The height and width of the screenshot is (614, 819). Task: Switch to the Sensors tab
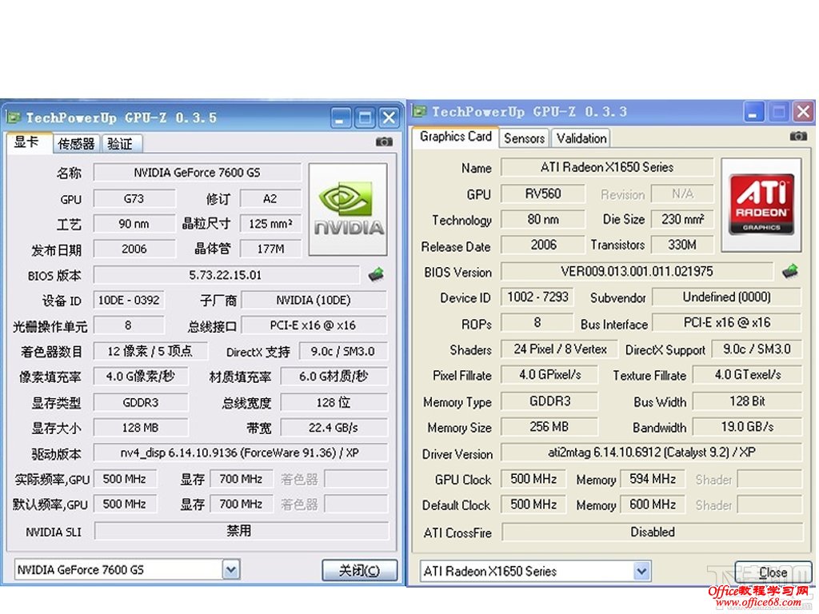pyautogui.click(x=524, y=138)
